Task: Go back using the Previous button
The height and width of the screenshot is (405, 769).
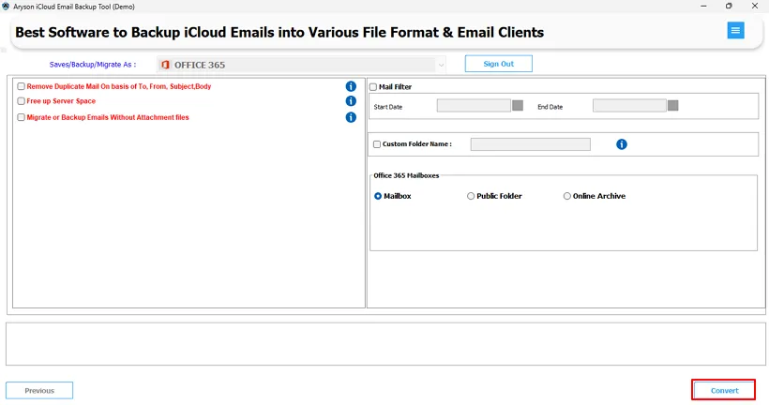Action: (39, 391)
